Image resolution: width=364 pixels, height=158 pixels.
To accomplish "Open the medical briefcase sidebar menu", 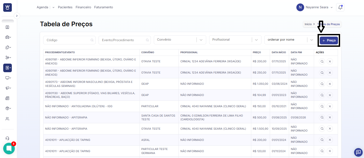I will 8,37.
